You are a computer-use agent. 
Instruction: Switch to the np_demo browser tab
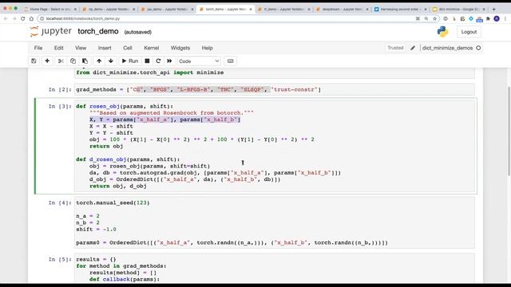[x=109, y=10]
